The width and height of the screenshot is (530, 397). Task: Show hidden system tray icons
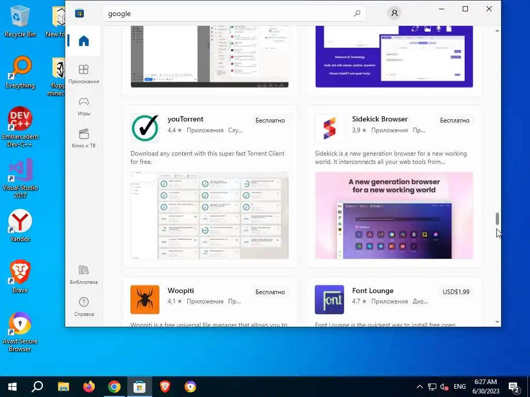click(419, 387)
